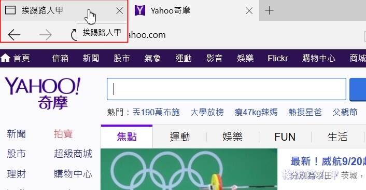Click the Olympic rings news image

[x=189, y=169]
